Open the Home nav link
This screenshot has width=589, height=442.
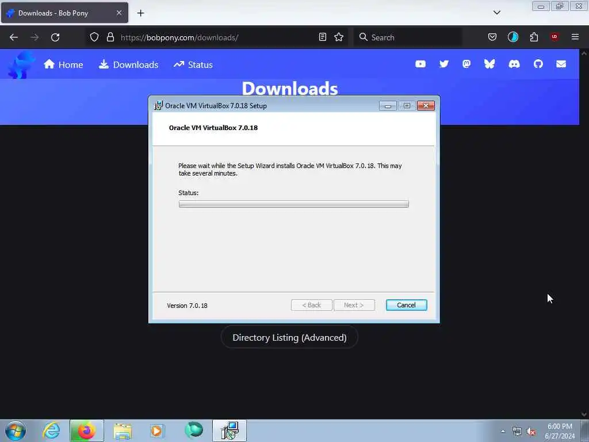pos(63,64)
